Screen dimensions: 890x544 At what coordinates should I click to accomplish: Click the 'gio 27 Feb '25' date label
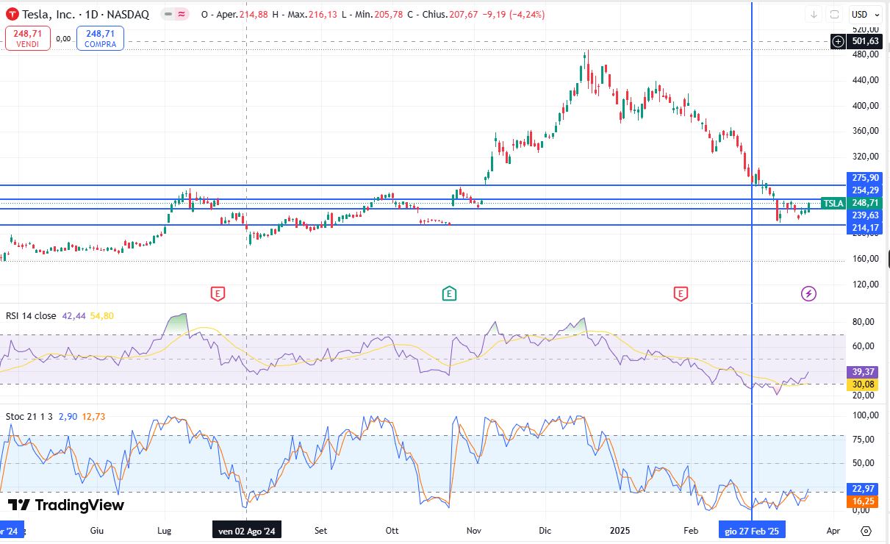(x=752, y=531)
